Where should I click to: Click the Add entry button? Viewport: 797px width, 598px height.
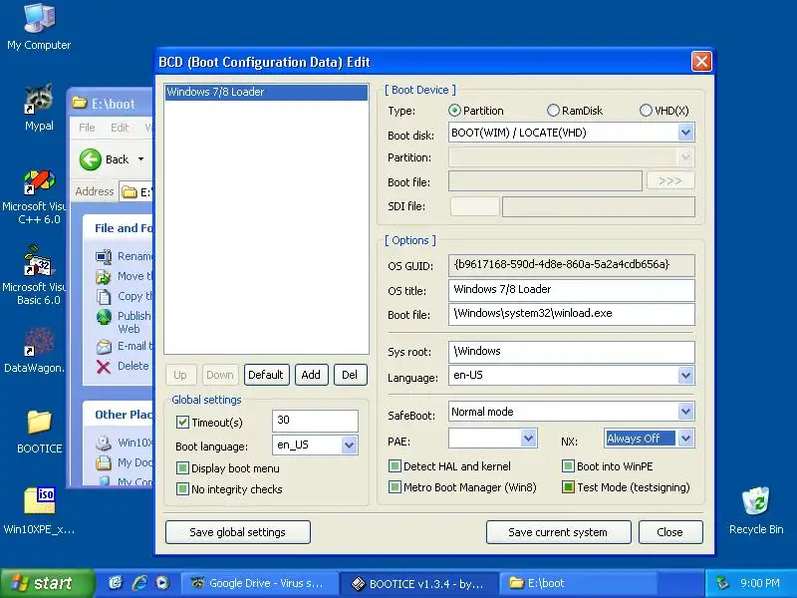(311, 375)
